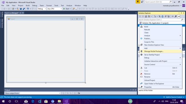
Task: Expand Analyze submenu in context menu
Action: [161, 36]
